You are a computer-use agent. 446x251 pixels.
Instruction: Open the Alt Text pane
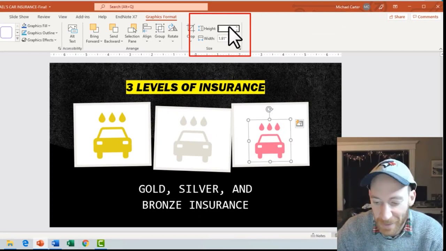click(72, 34)
